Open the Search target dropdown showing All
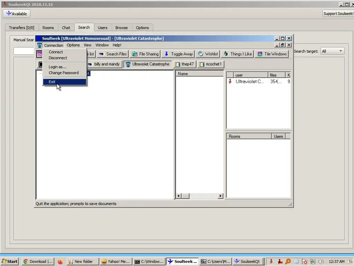This screenshot has width=354, height=266. [332, 51]
